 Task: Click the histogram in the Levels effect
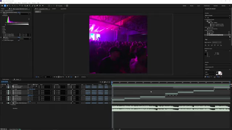[x=17, y=19]
